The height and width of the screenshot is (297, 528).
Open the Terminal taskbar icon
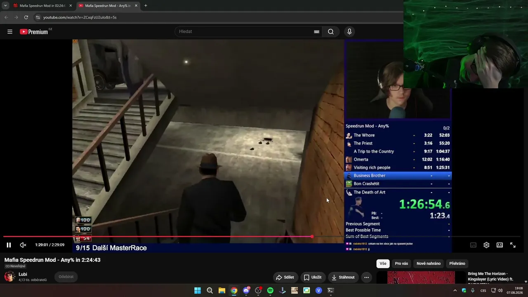[x=330, y=290]
